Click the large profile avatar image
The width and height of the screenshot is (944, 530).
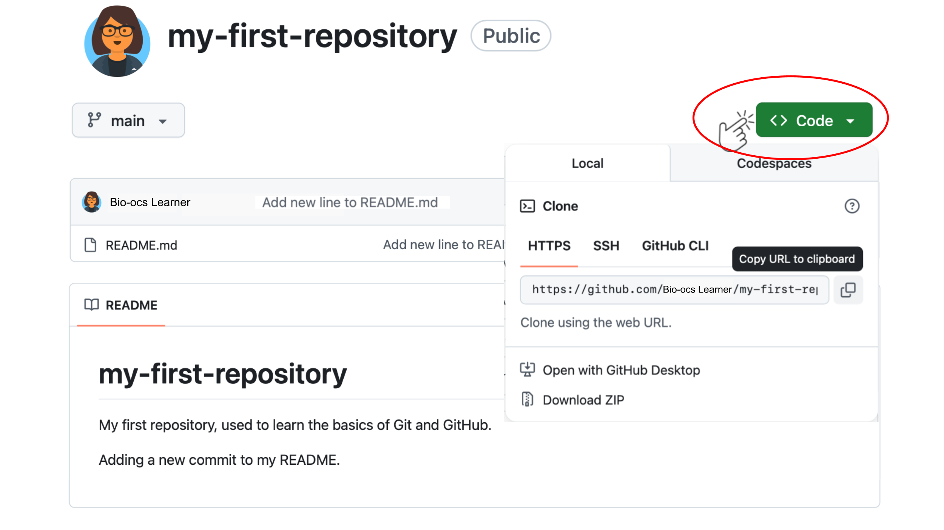pos(117,41)
